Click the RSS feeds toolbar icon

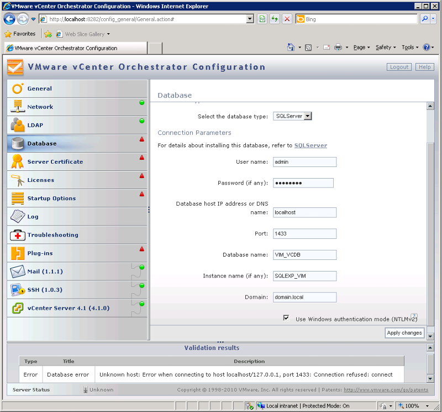308,48
